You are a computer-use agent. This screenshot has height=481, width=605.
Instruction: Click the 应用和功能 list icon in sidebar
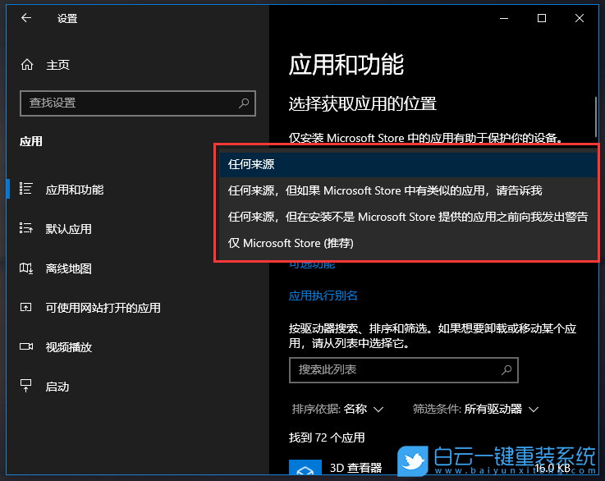click(25, 189)
